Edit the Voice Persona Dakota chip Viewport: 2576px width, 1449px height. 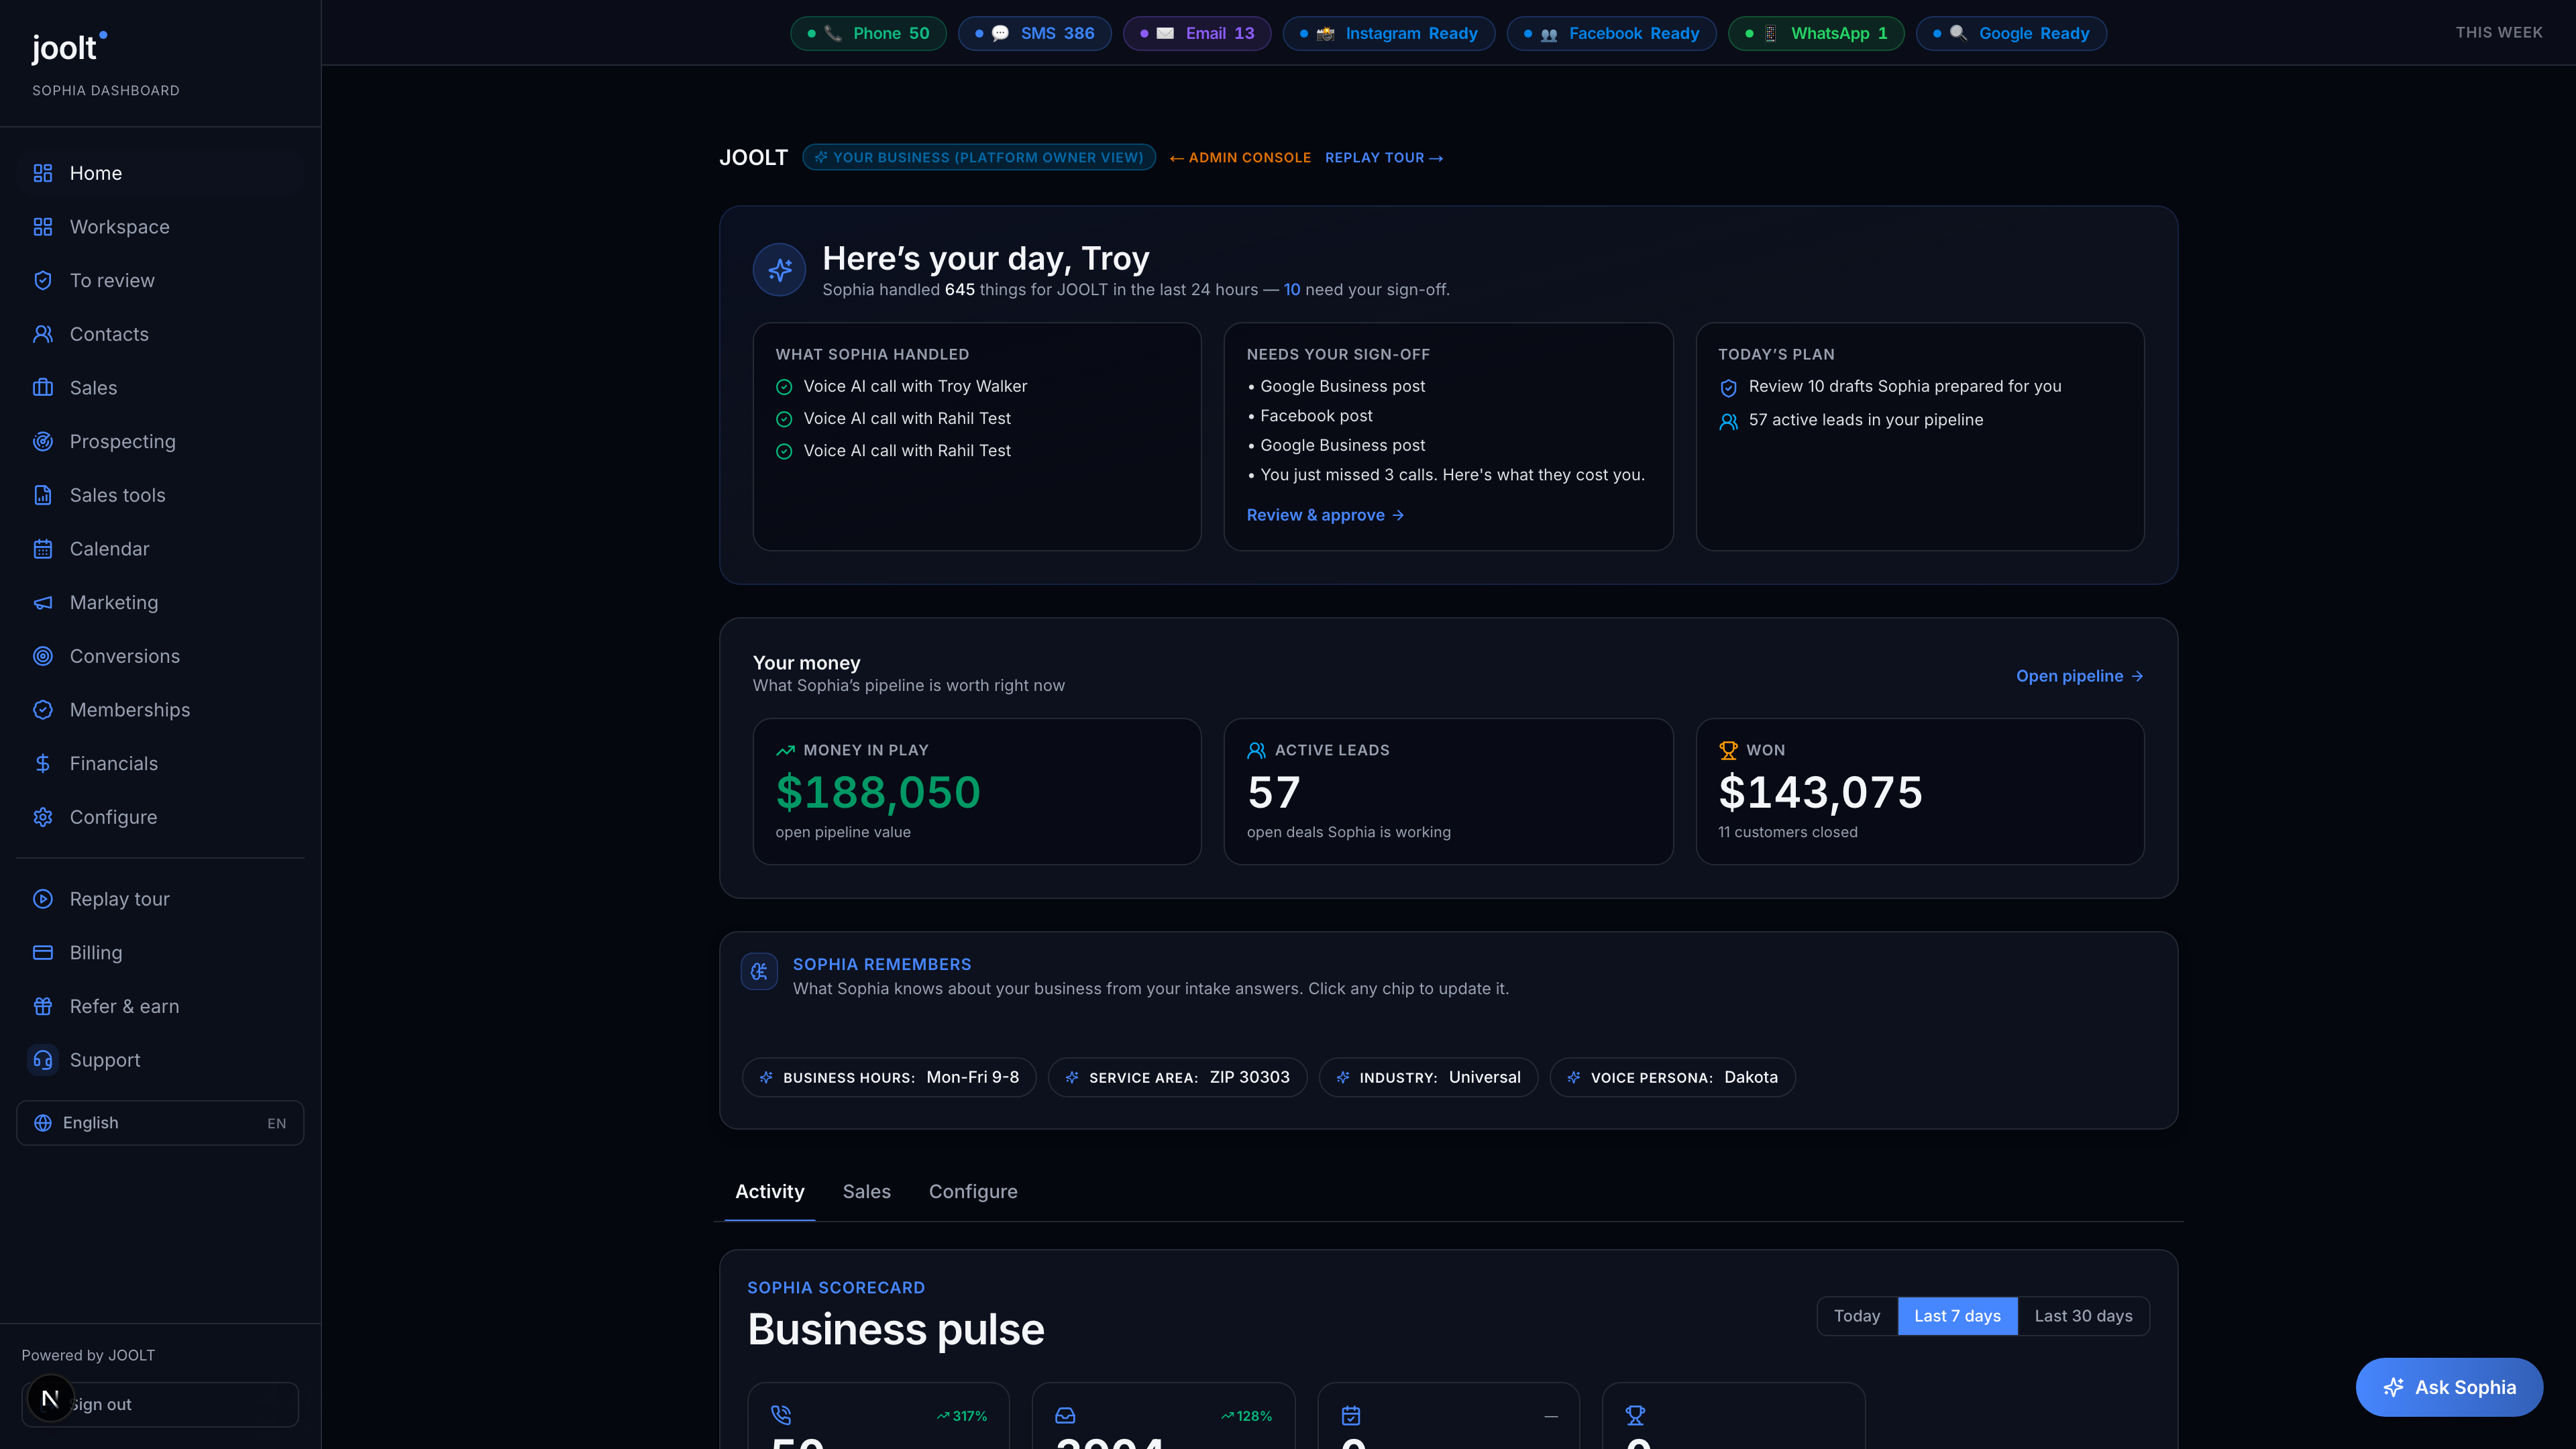1672,1077
